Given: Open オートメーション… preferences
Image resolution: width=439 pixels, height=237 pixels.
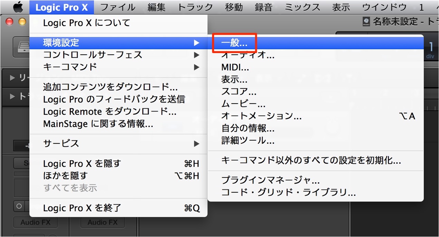Looking at the screenshot, I should [315, 116].
